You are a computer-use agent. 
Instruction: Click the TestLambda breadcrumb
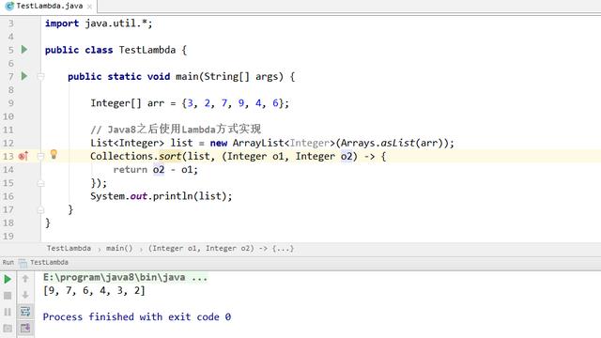point(69,248)
